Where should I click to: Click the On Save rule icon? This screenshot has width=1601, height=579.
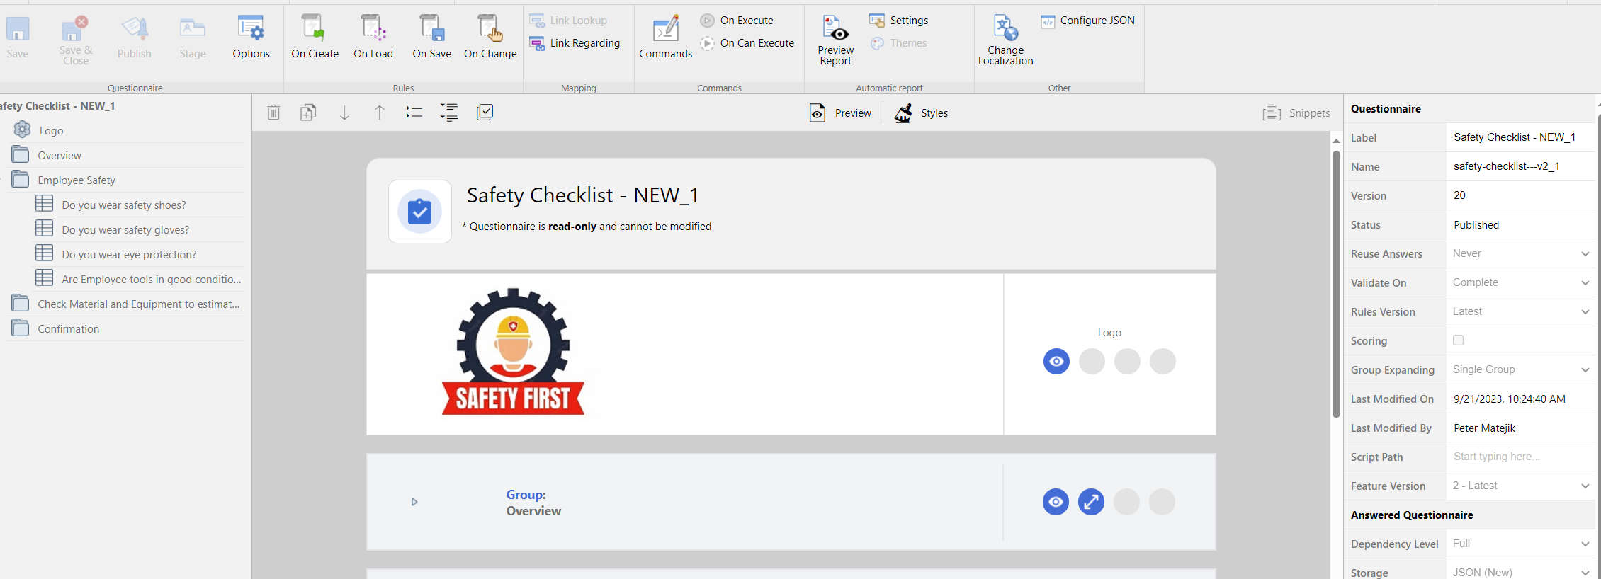[431, 29]
